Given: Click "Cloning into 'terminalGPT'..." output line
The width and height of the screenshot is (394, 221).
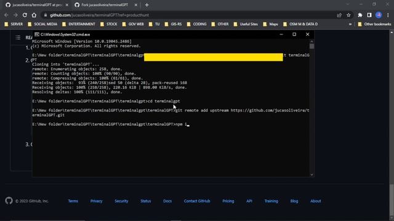Looking at the screenshot, I should pos(66,64).
